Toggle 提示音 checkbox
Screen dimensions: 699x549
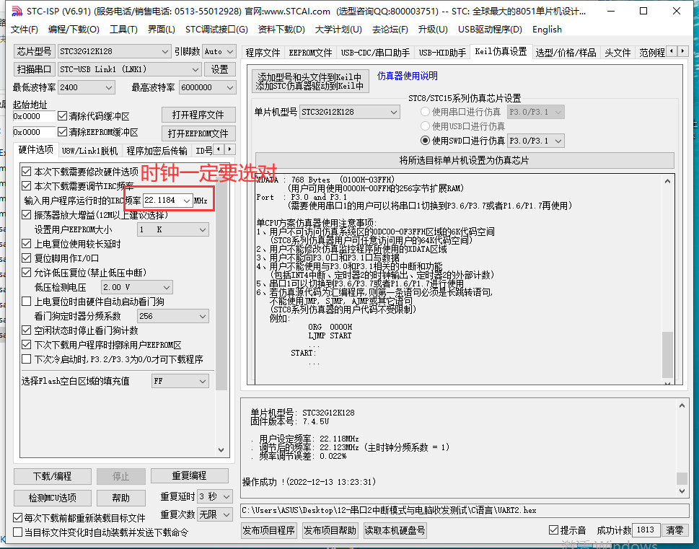[x=553, y=530]
